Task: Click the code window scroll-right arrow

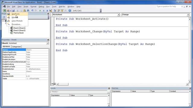Action: pos(187,84)
